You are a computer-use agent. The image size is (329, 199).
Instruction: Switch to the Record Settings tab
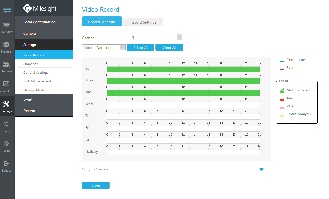click(x=143, y=22)
